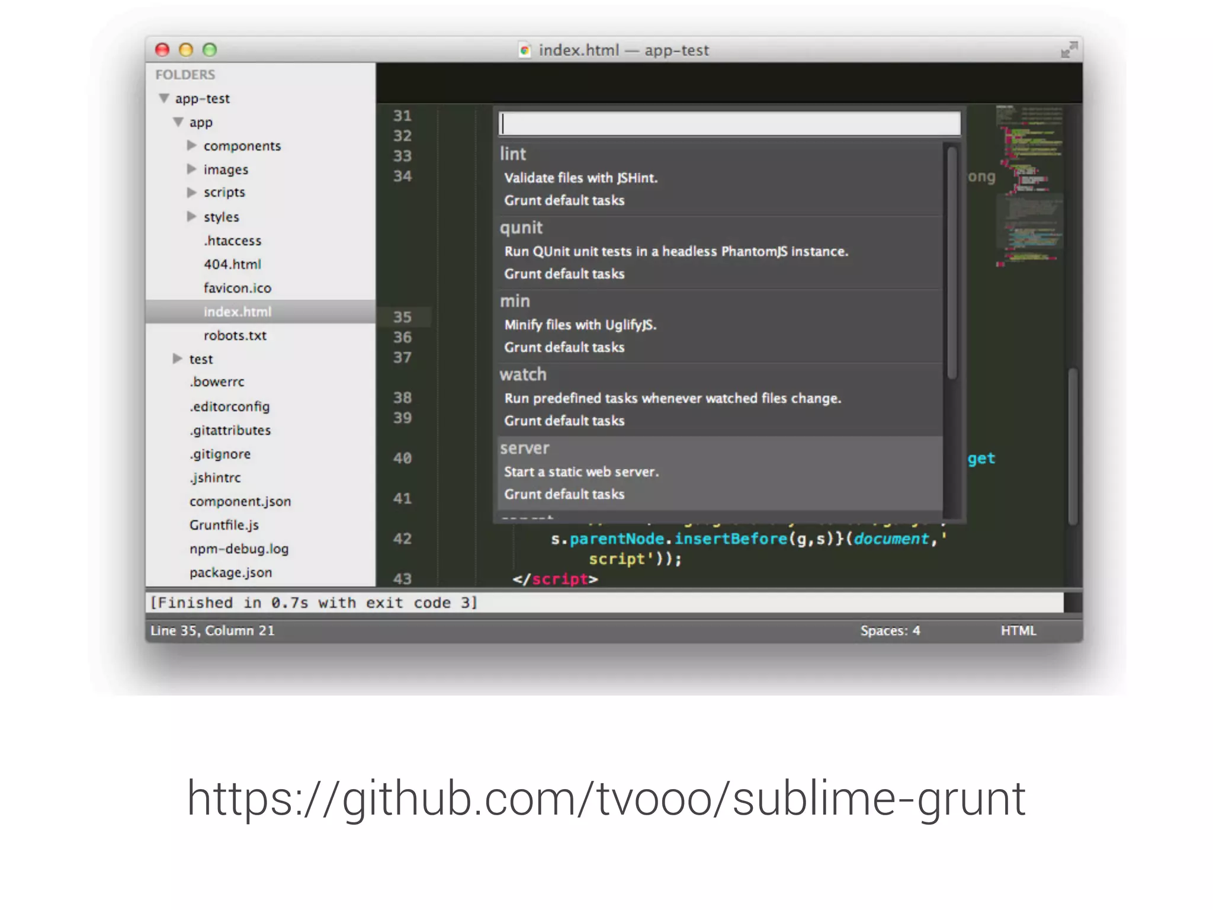
Task: Click the closing </script> tag on line 43
Action: click(x=556, y=579)
